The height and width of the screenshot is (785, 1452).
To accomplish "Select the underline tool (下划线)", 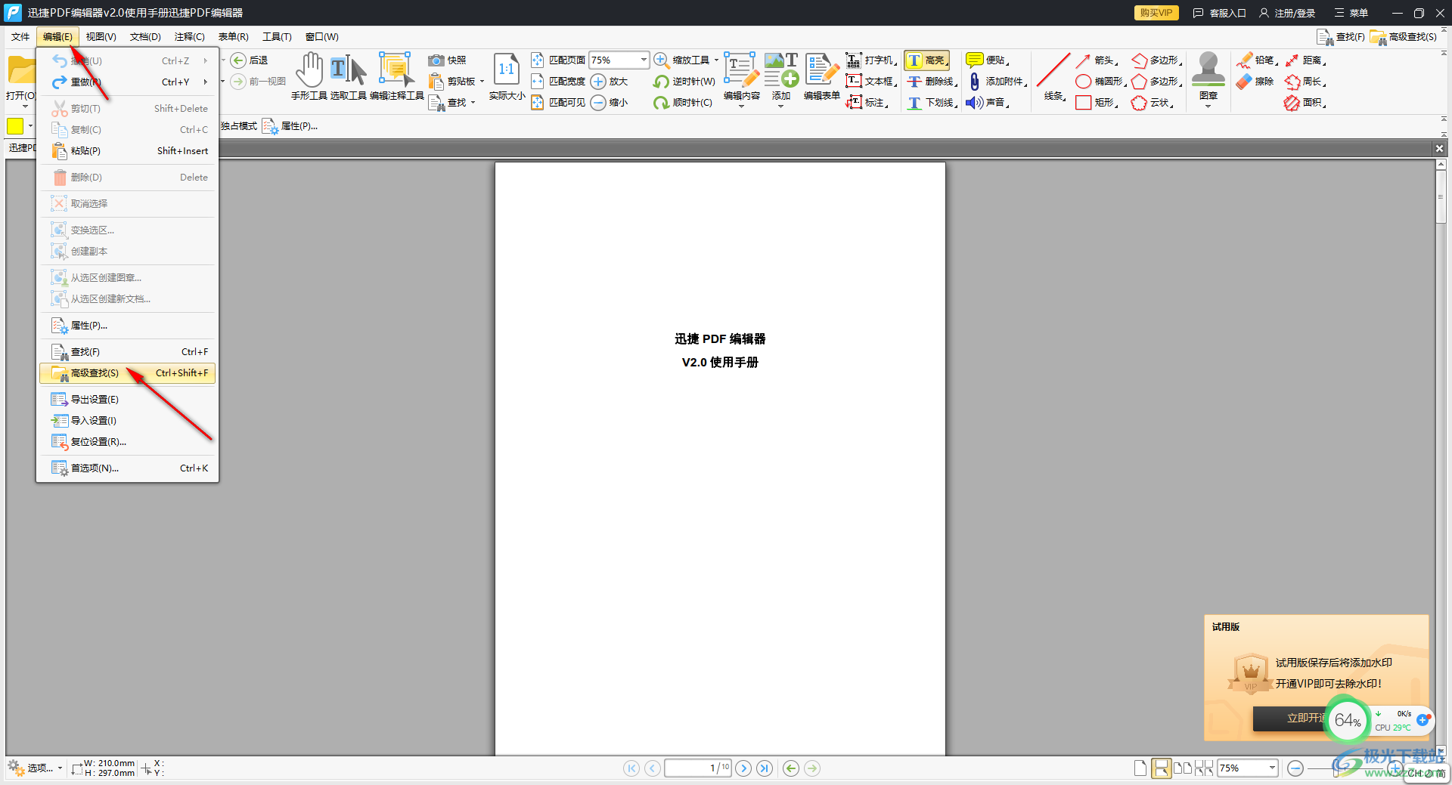I will click(932, 102).
